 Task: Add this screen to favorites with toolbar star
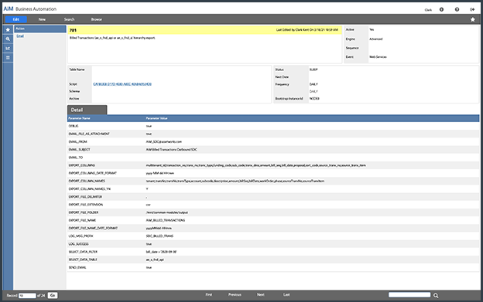click(472, 19)
